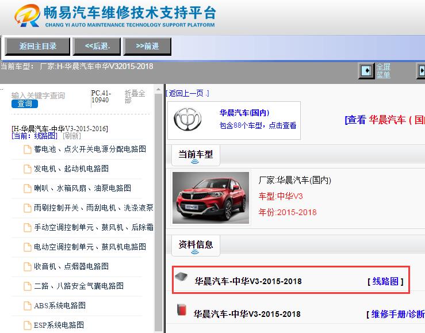425x333 pixels.
Task: Click the blue 查询 search button
Action: (25, 104)
